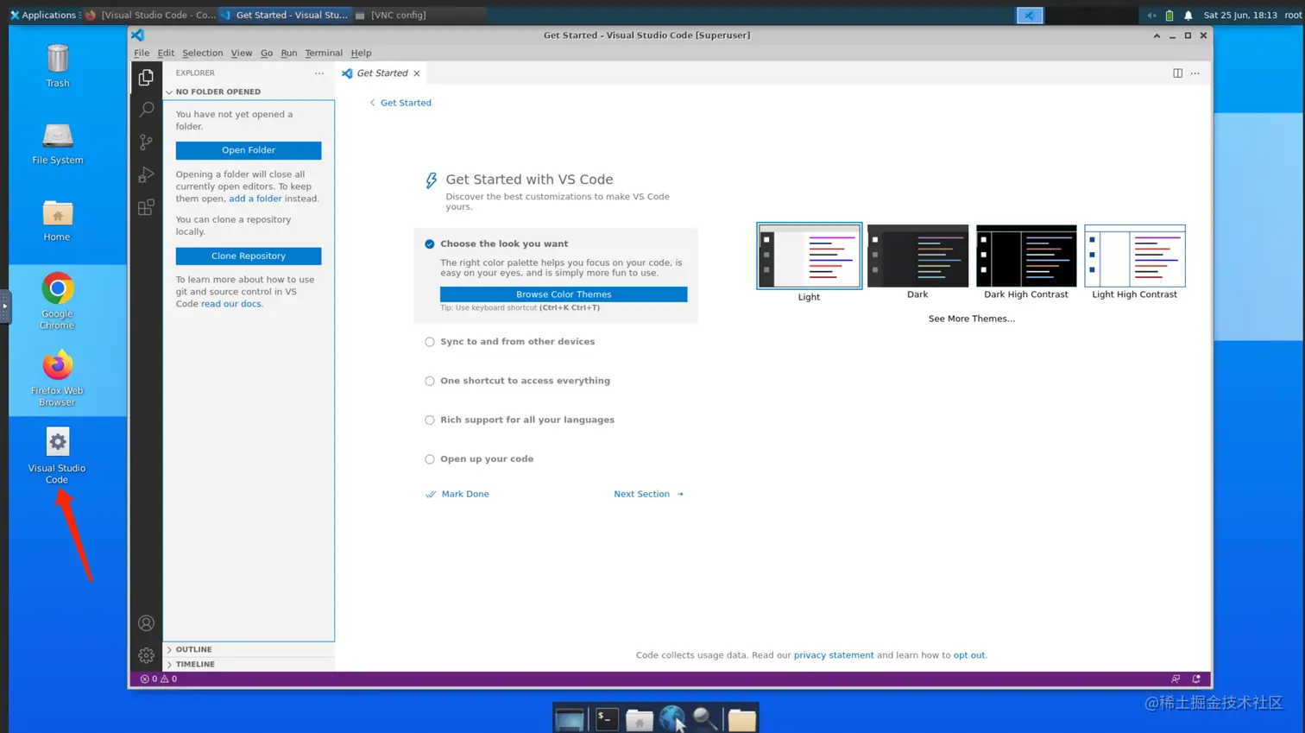The image size is (1305, 733).
Task: Open the web browser globe in the dock
Action: click(672, 718)
